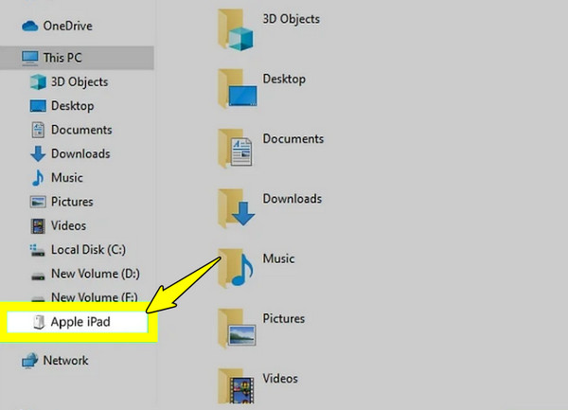Click the Videos filmstrip icon in sidebar

tap(38, 226)
